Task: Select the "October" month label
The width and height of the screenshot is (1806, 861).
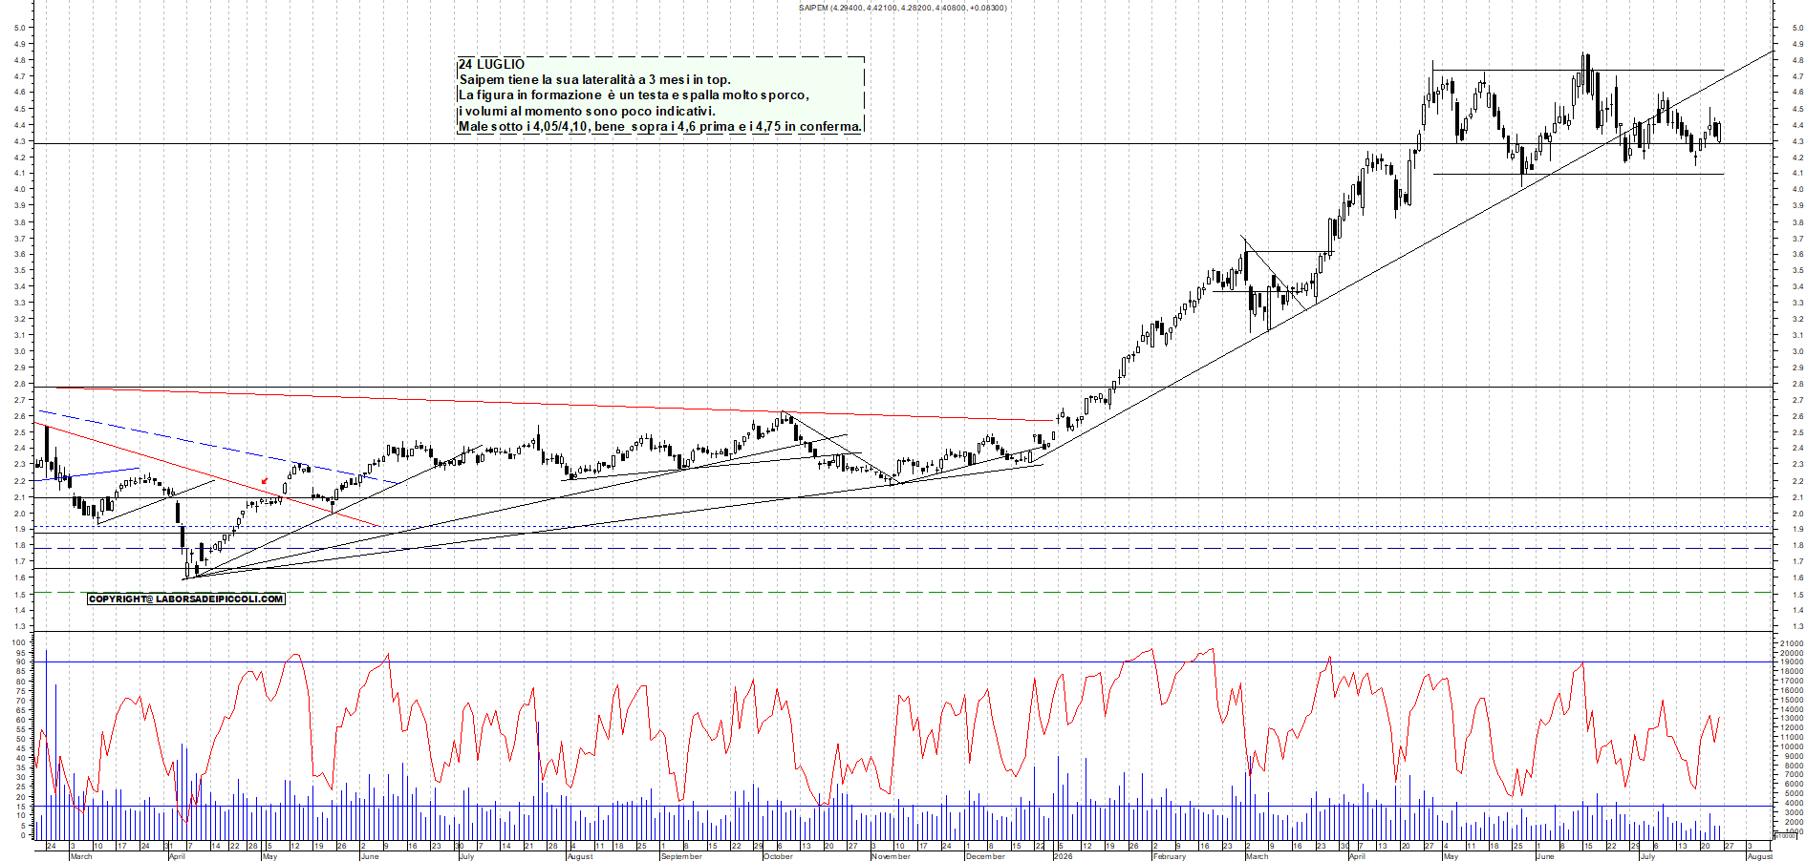Action: coord(778,856)
